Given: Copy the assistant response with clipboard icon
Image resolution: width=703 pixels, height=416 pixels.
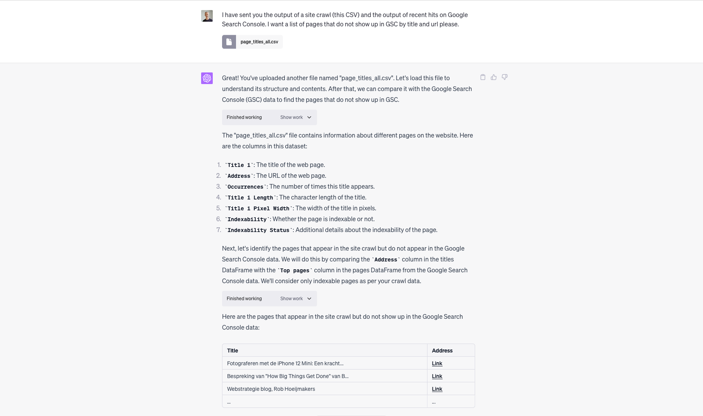Looking at the screenshot, I should click(x=483, y=77).
